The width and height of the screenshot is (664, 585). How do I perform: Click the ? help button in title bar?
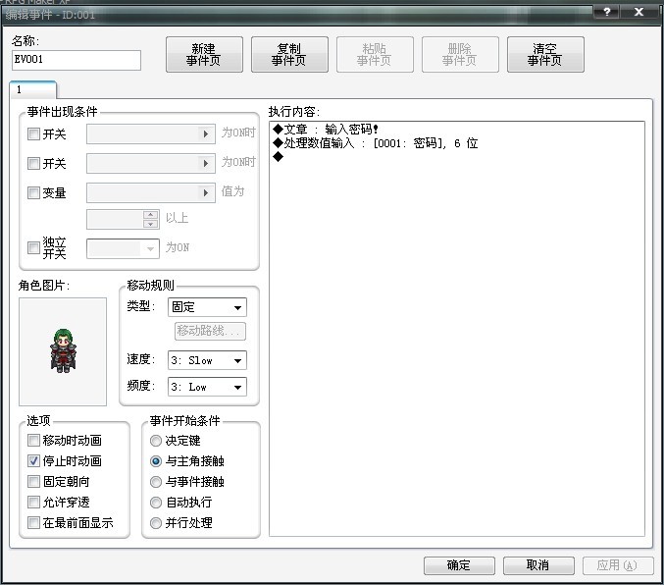[607, 12]
